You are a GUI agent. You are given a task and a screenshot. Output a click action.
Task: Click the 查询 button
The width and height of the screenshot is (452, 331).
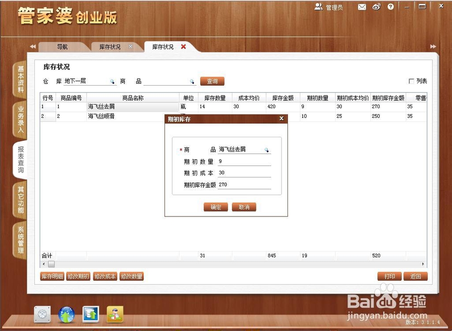point(212,81)
